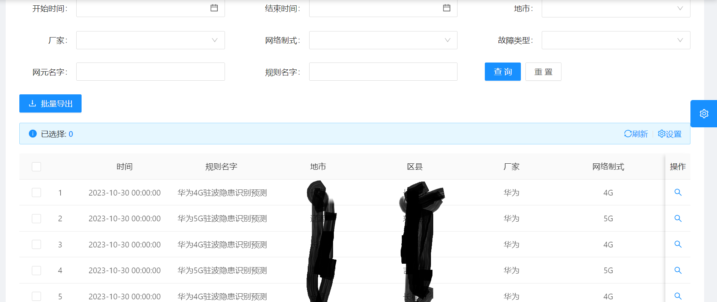
Task: Check the checkbox for row 4
Action: [36, 271]
